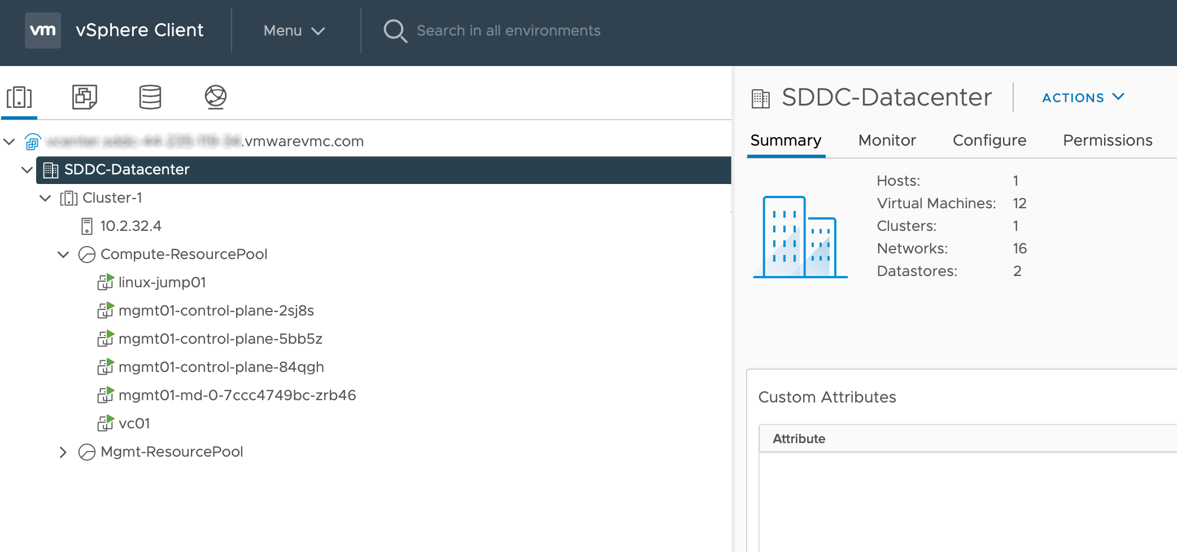Switch to the Monitor tab

(887, 140)
